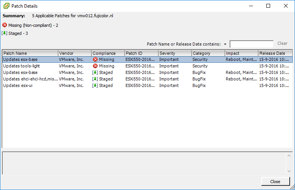Close window with title bar X
The height and width of the screenshot is (190, 295).
(286, 6)
